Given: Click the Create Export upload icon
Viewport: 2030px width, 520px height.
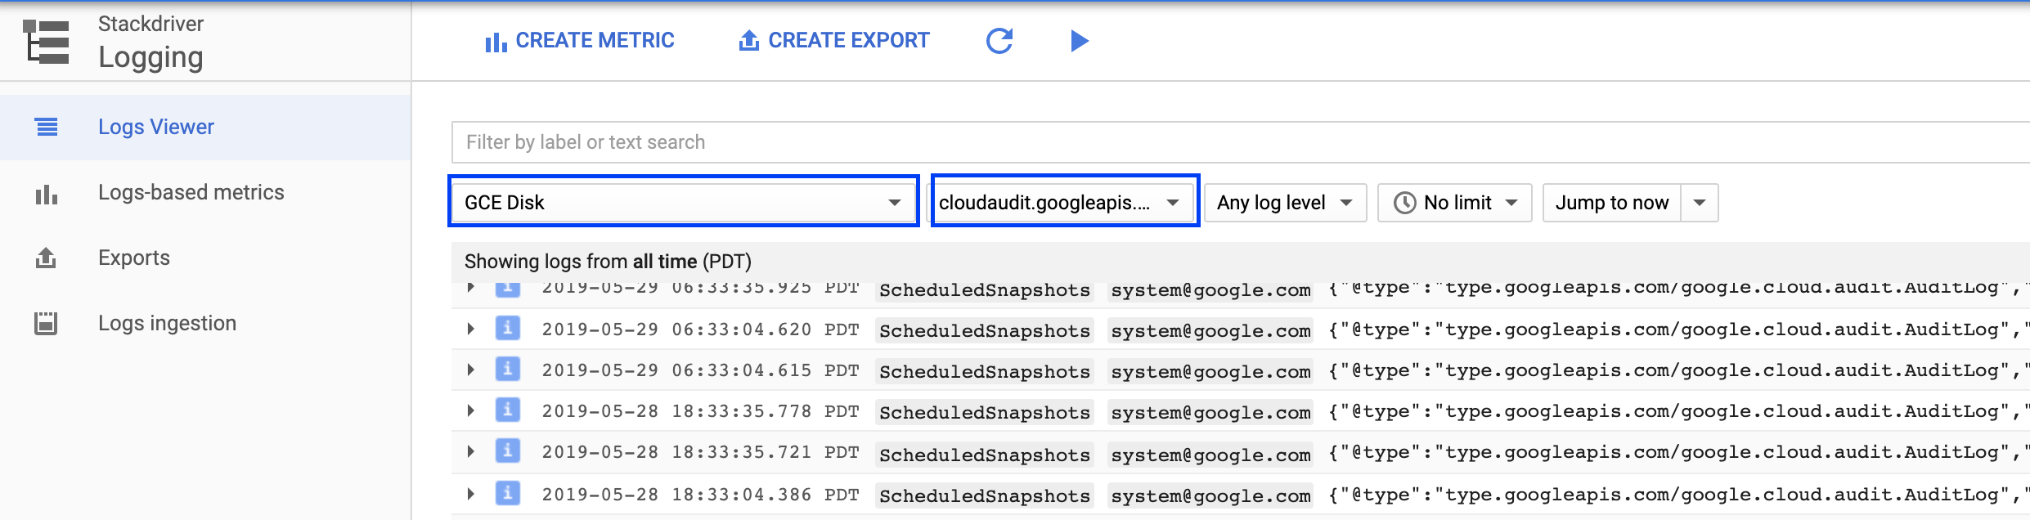Looking at the screenshot, I should point(748,40).
